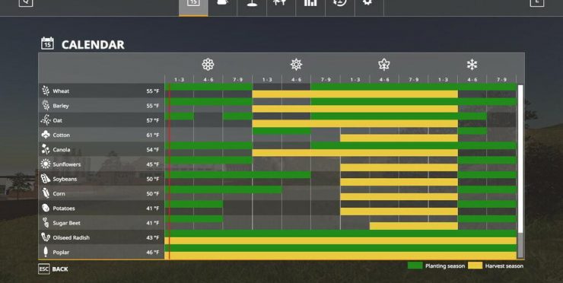Screen dimensions: 563x283
Task: Click the winter snowflake season icon
Action: [x=472, y=65]
